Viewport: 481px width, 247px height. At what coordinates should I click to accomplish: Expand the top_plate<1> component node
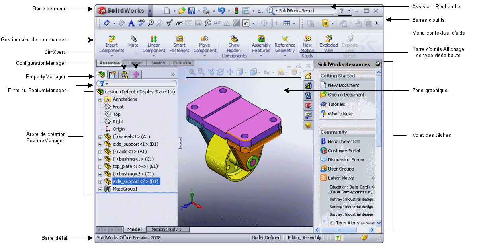click(100, 167)
